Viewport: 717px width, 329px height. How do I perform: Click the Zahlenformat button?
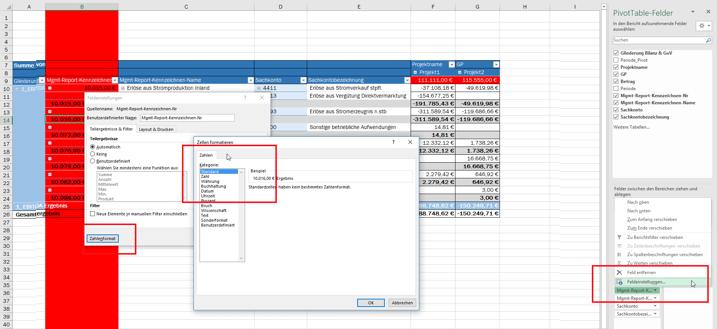point(103,239)
